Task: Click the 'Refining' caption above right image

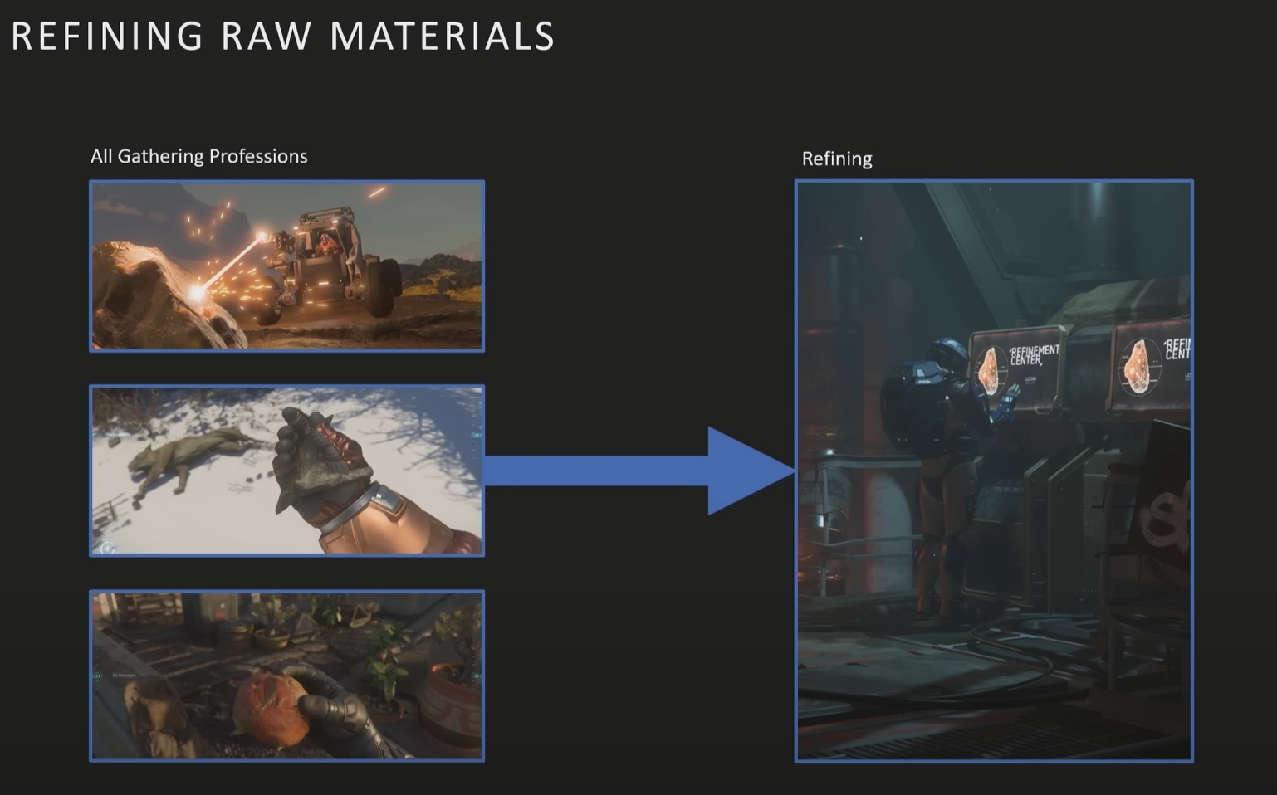Action: [837, 159]
